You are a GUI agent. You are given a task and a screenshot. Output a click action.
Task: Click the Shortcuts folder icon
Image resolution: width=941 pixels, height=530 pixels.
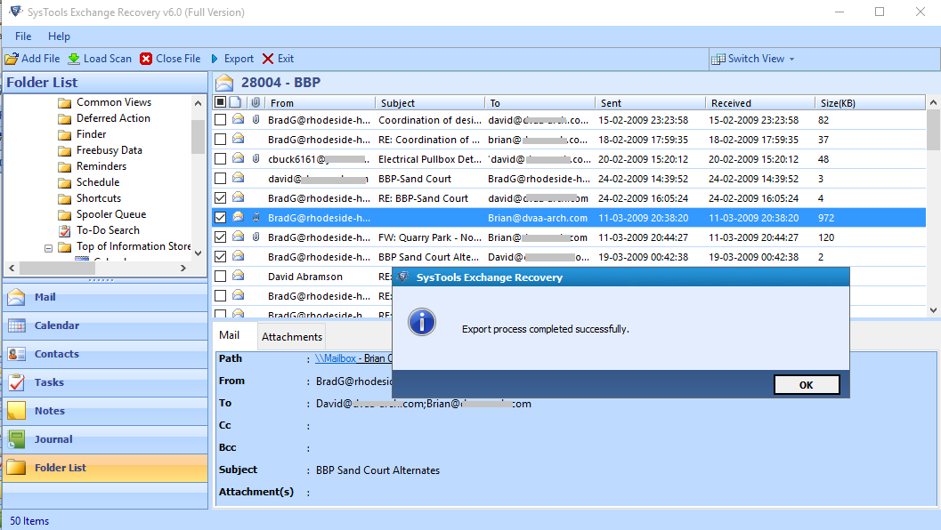click(65, 199)
